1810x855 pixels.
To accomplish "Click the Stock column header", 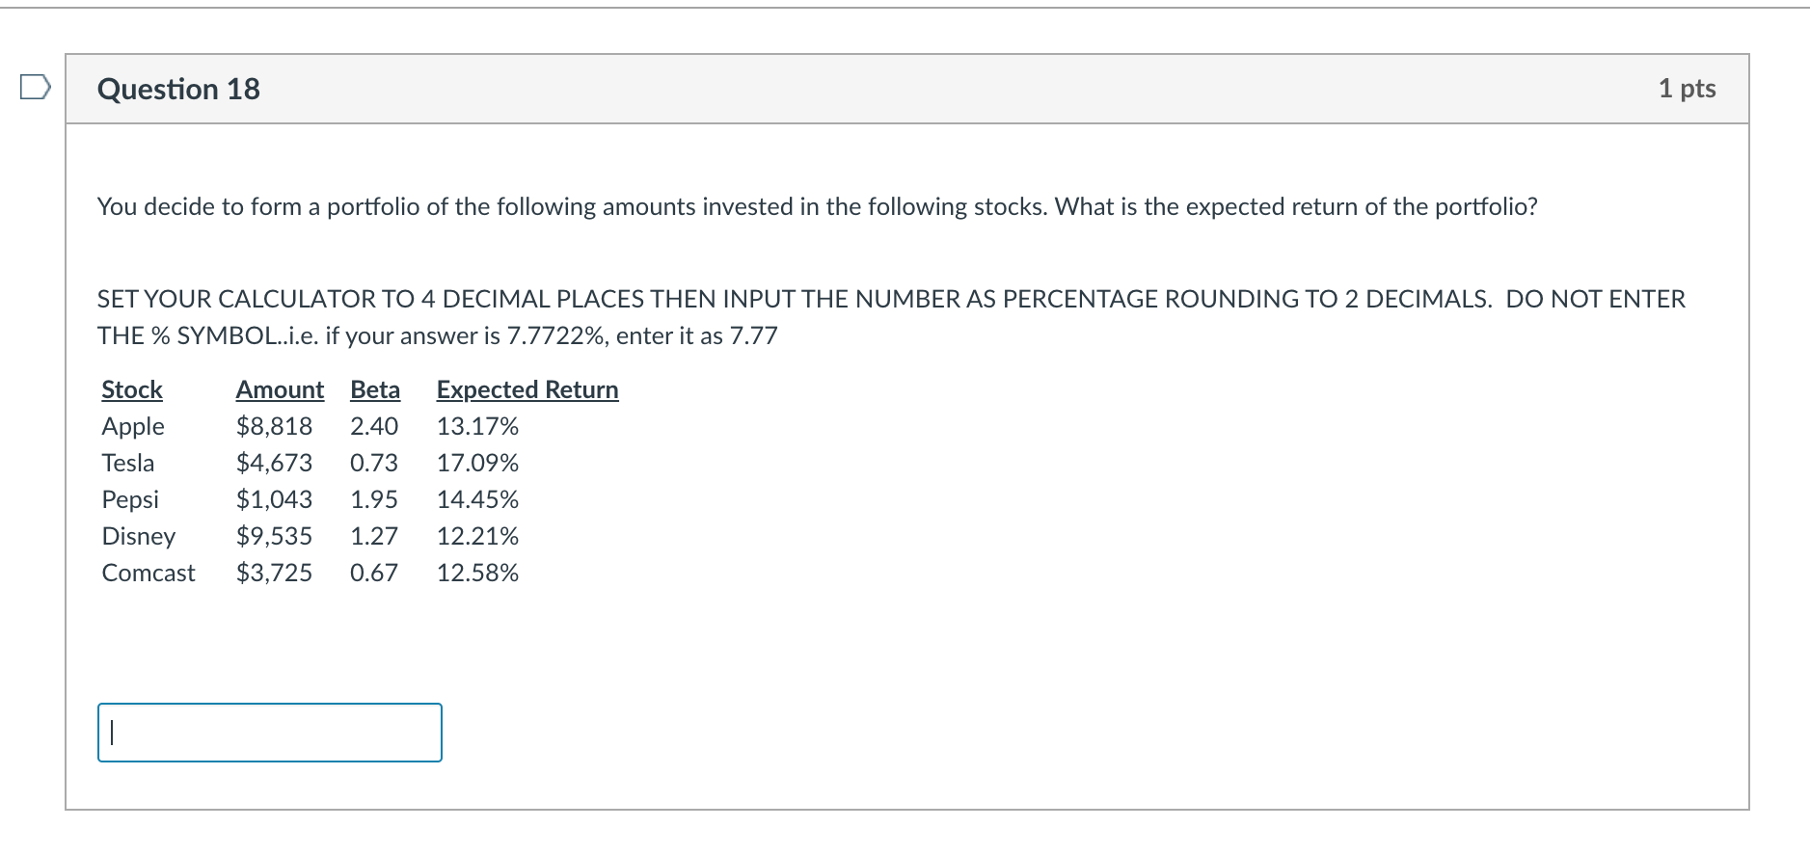I will pos(132,389).
